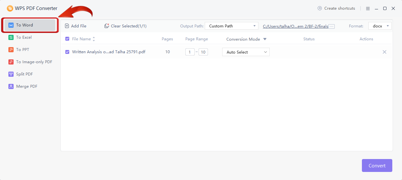Open the output path C:/Users/talha link
Image resolution: width=402 pixels, height=180 pixels.
pos(296,26)
